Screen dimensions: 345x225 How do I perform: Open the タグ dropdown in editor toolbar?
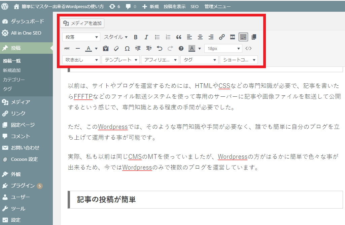pos(199,60)
